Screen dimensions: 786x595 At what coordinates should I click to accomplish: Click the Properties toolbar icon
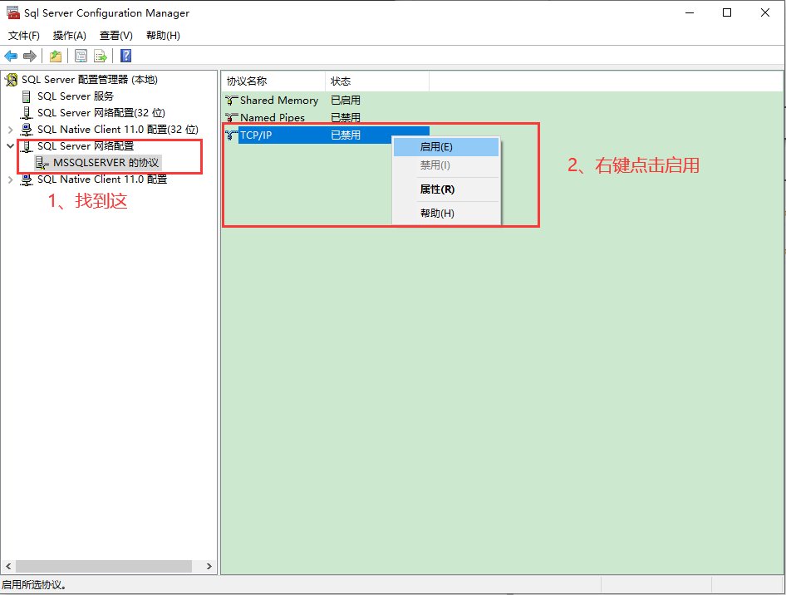(81, 56)
